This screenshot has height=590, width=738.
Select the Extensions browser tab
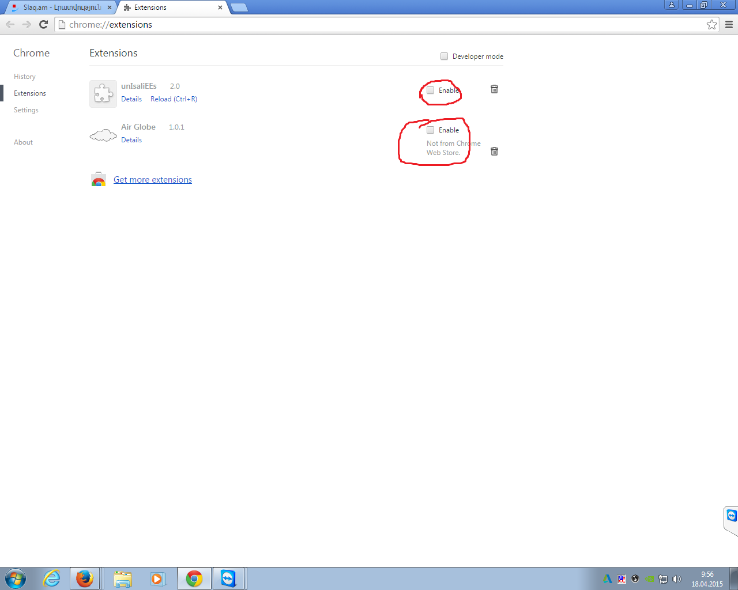pyautogui.click(x=172, y=7)
